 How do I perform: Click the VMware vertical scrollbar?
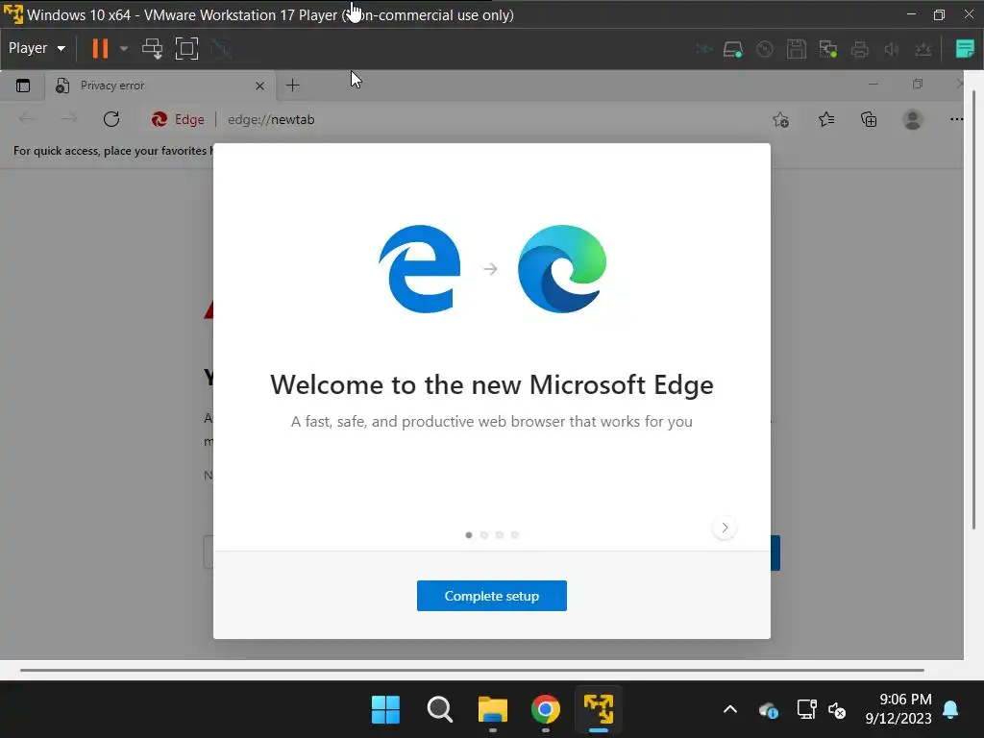click(x=973, y=310)
